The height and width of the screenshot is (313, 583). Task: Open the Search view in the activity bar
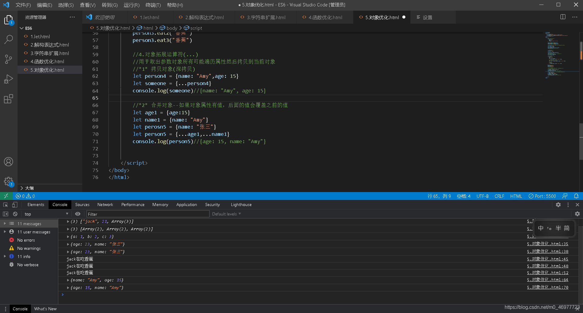pos(9,39)
